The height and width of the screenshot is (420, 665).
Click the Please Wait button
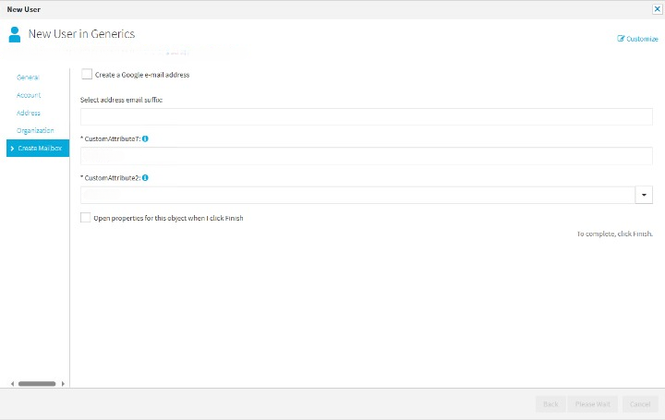coord(592,404)
